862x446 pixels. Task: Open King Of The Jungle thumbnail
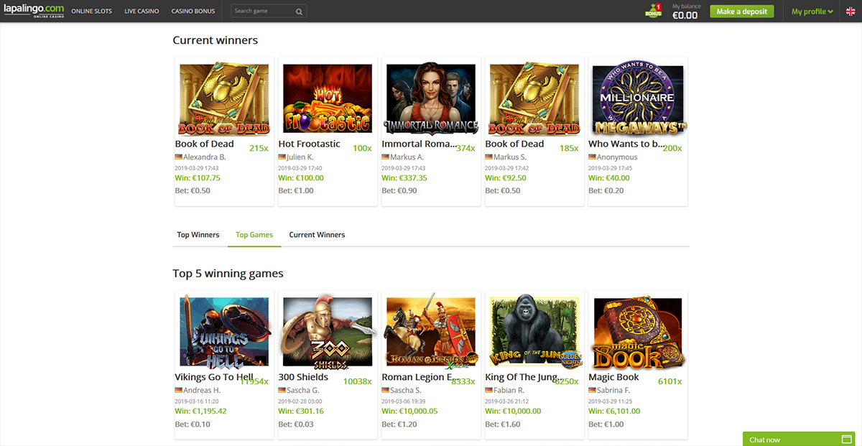[x=534, y=333]
